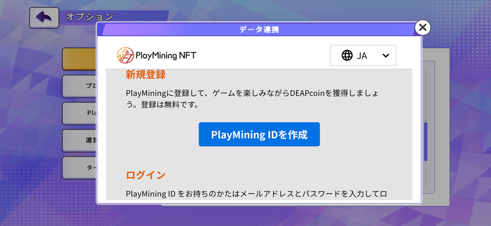Viewport: 491px width, 226px height.
Task: Open the 運営 option menu button
Action: (x=79, y=140)
